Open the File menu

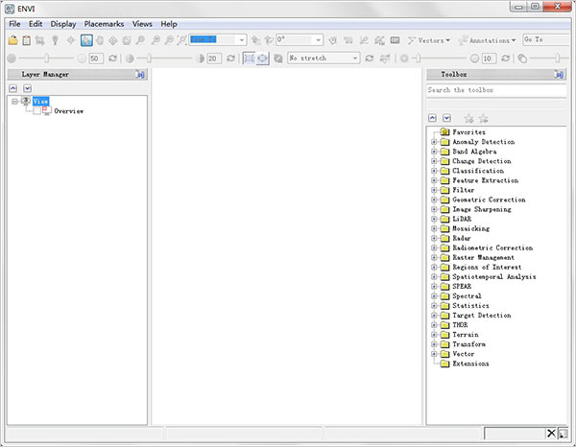point(14,24)
